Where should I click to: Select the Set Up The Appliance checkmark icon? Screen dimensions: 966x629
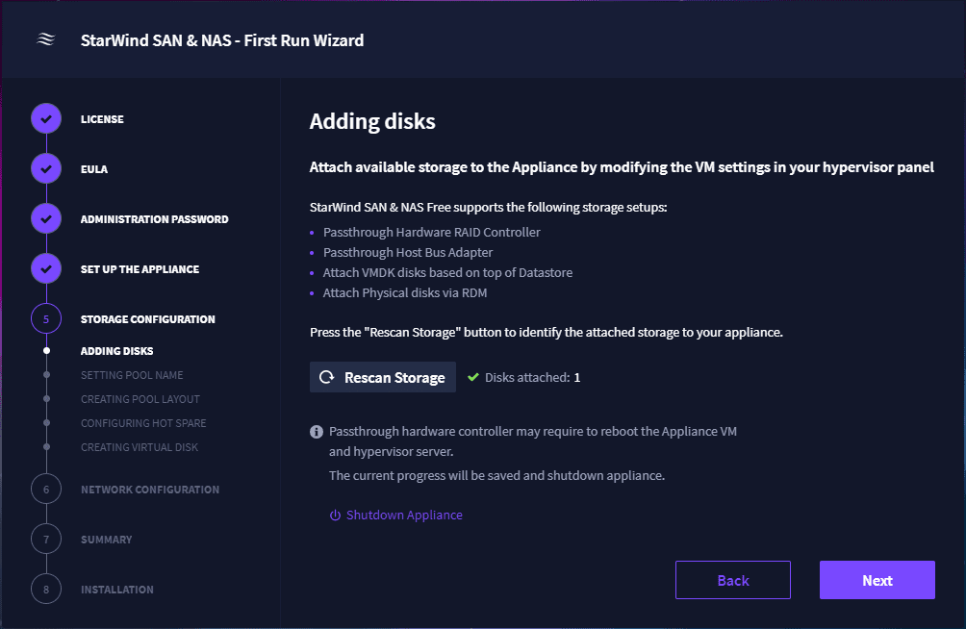(x=45, y=268)
